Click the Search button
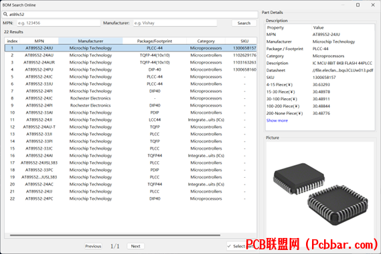 (x=244, y=23)
